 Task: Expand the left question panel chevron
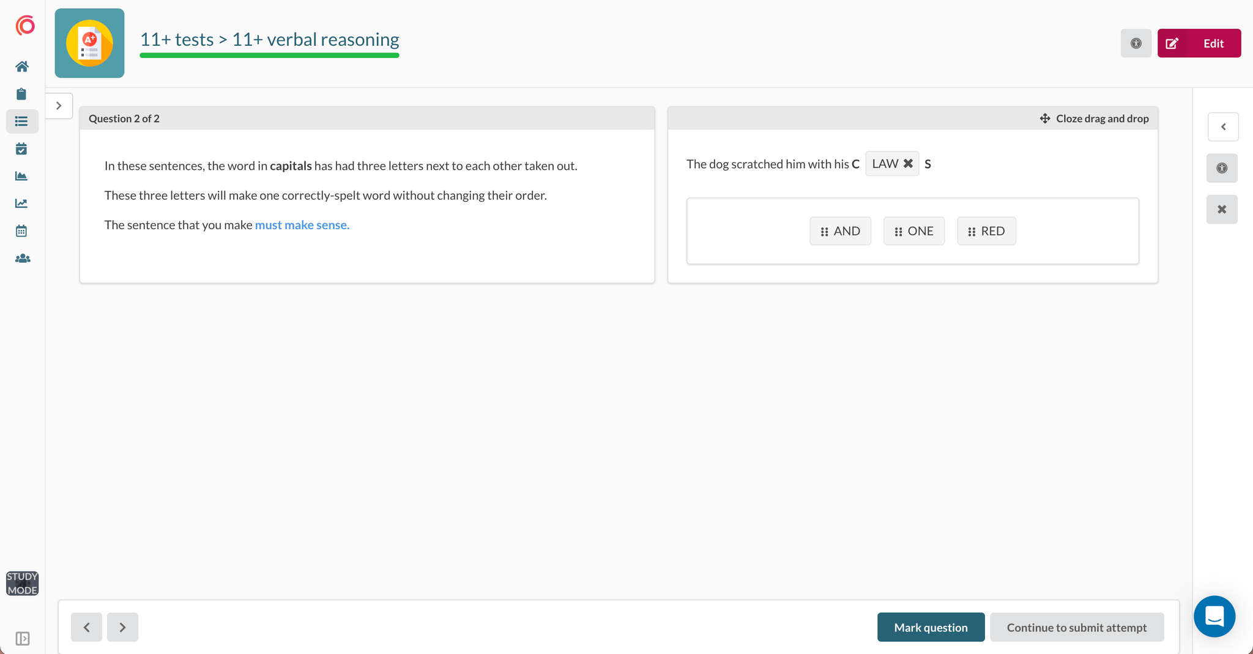tap(59, 106)
